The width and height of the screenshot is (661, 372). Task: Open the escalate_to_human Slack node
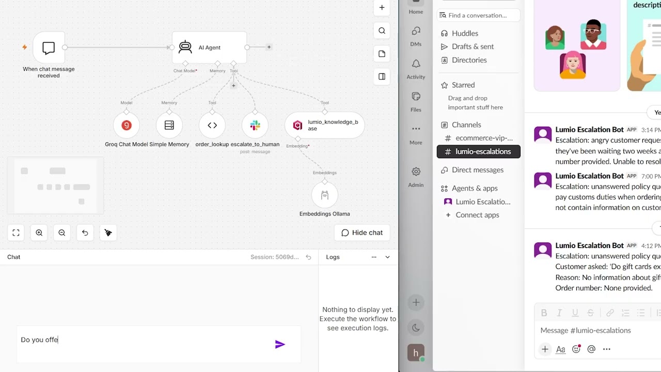[255, 125]
